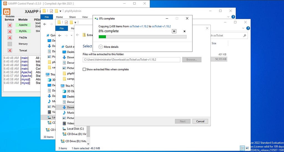Viewport: 284px width, 152px height.
Task: Click the MySQL module label in XAMPP
Action: 23,31
